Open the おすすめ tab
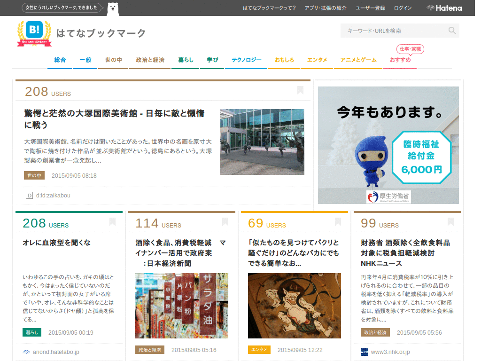The height and width of the screenshot is (361, 481). click(x=400, y=60)
